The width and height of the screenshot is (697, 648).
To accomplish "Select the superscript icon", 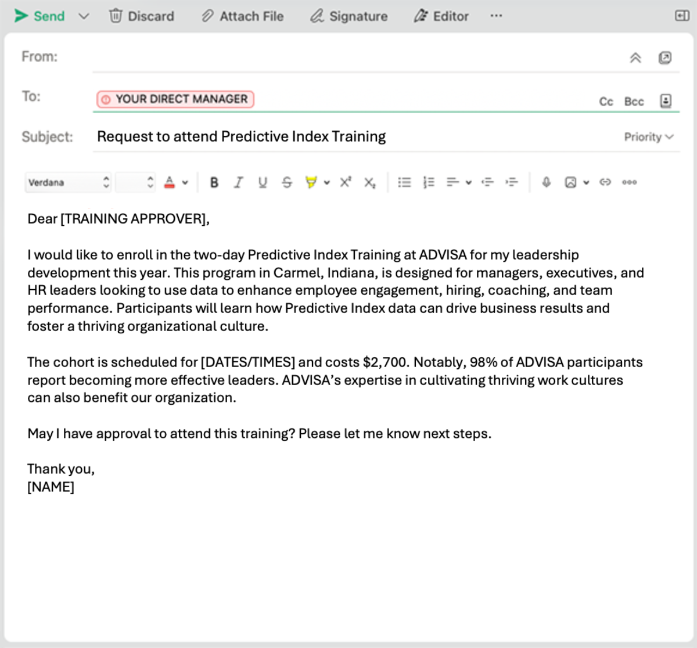I will point(346,182).
